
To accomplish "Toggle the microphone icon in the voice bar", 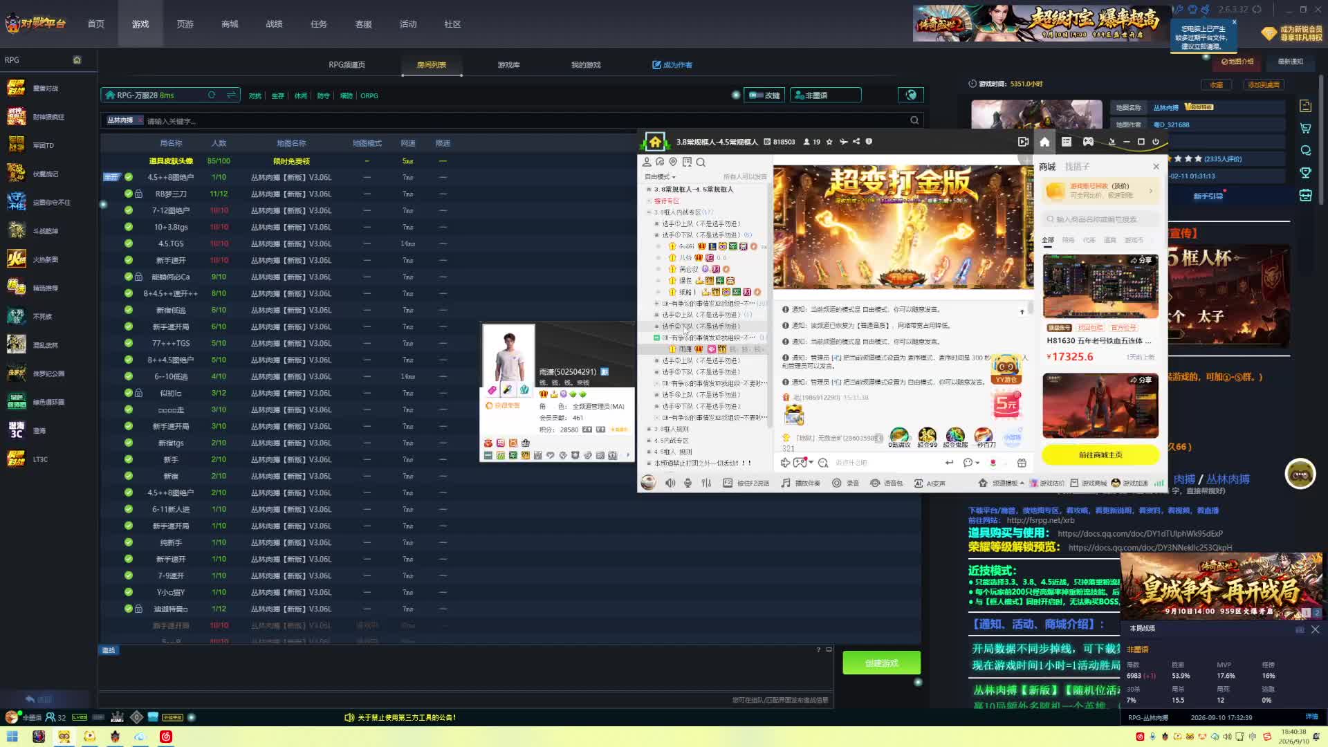I will point(688,483).
